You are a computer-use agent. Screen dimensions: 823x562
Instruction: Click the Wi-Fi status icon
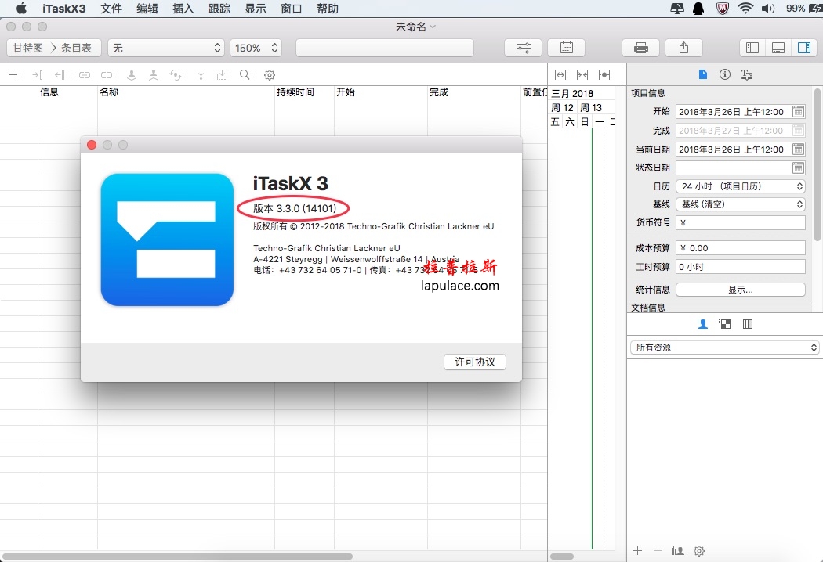click(x=745, y=9)
